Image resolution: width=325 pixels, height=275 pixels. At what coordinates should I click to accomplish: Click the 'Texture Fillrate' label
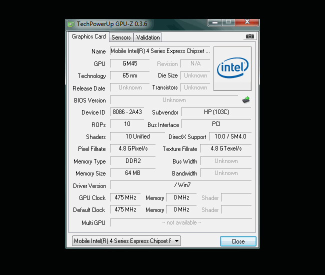[x=180, y=149]
